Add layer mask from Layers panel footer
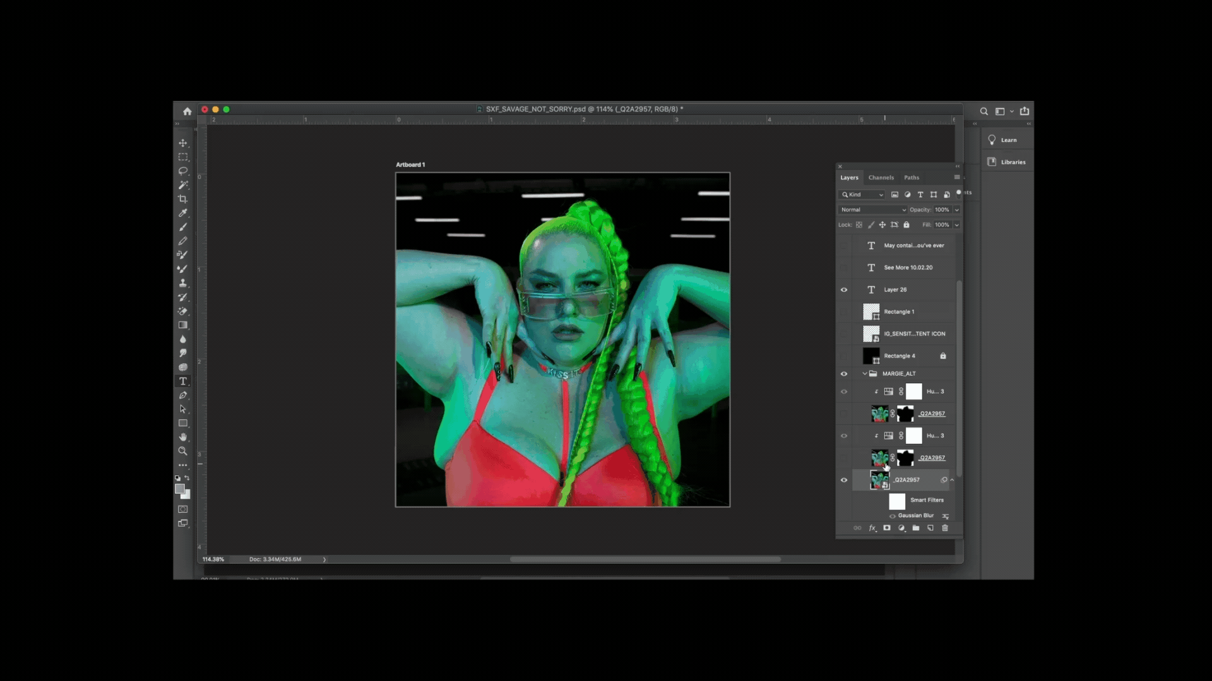The width and height of the screenshot is (1212, 681). point(887,528)
